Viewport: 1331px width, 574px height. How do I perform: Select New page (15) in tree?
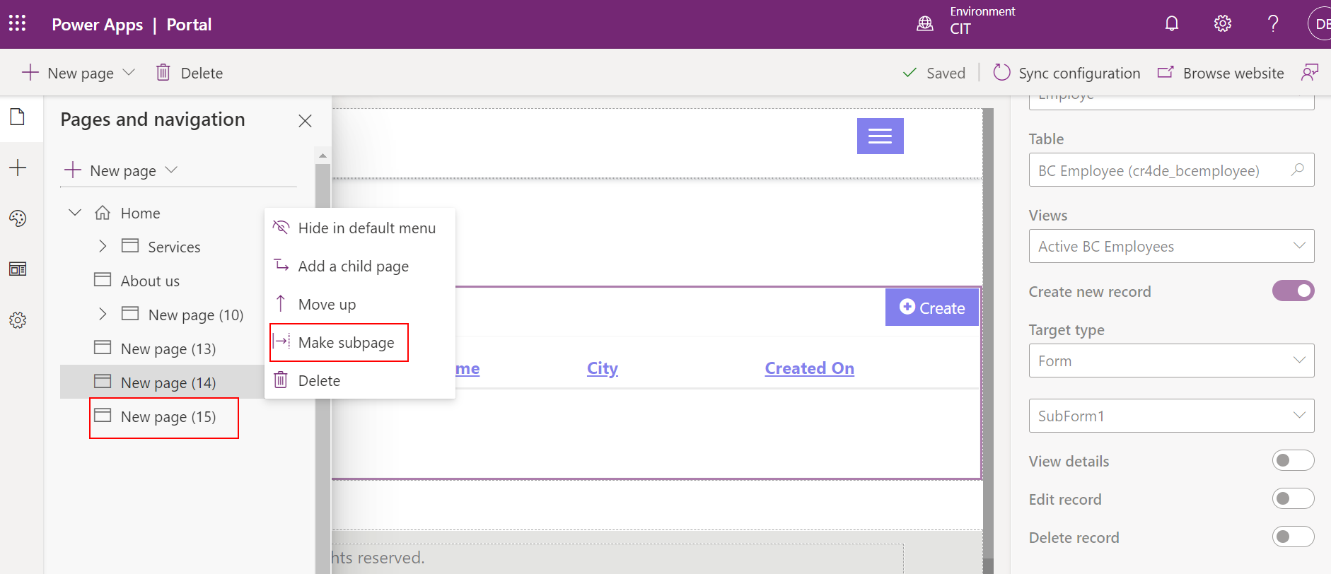pyautogui.click(x=168, y=416)
